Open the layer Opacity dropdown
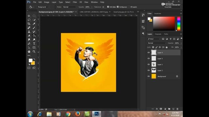This screenshot has height=117, width=209. click(181, 43)
